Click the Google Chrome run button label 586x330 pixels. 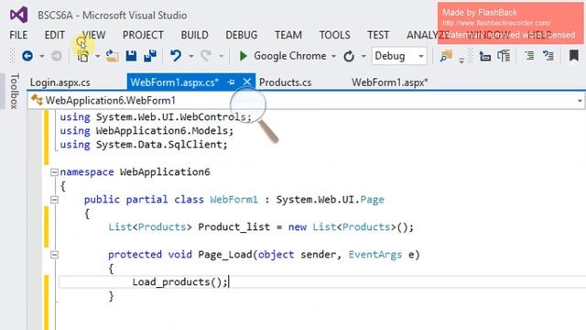(x=290, y=56)
